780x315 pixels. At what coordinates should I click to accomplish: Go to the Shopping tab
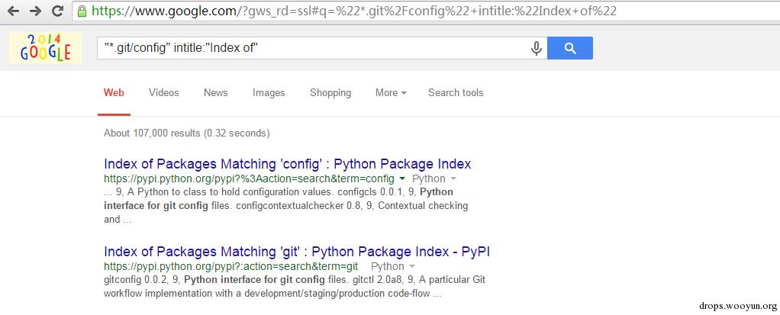(x=330, y=93)
